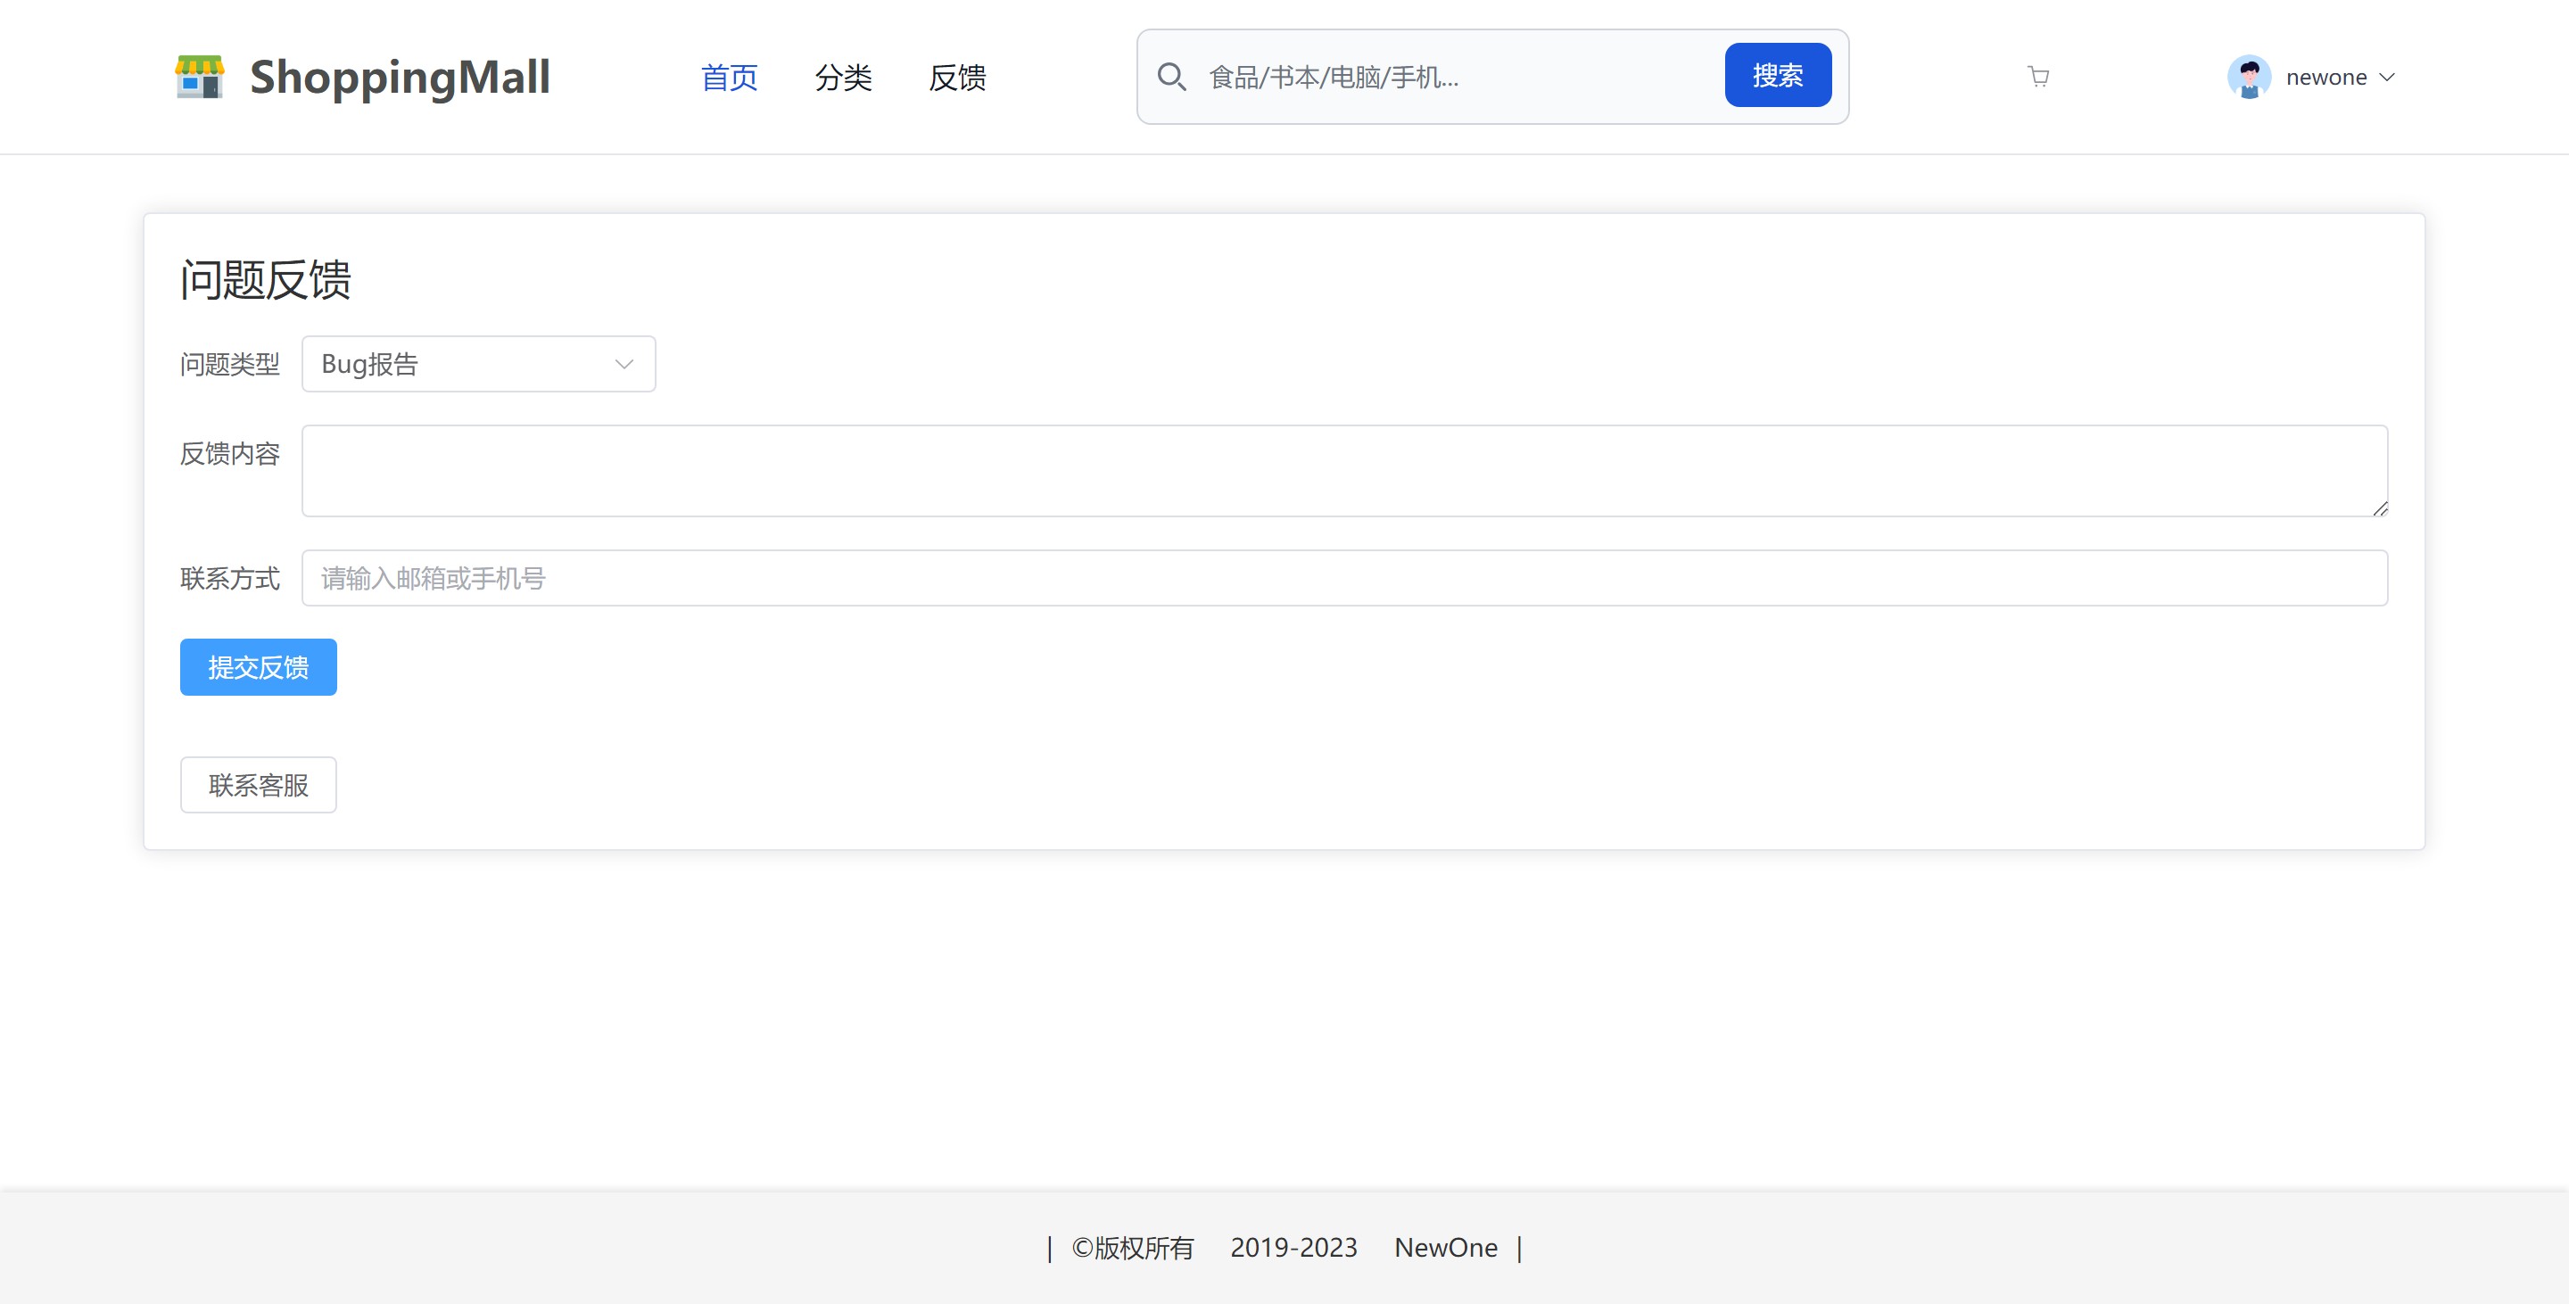Click the newone username label

(2325, 77)
